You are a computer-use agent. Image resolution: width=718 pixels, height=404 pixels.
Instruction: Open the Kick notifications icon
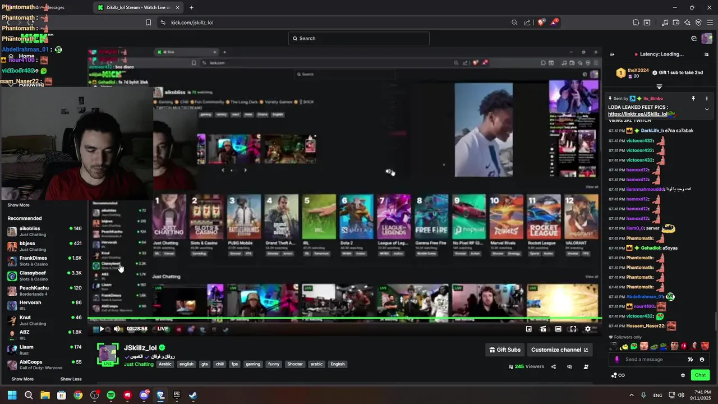pyautogui.click(x=694, y=38)
